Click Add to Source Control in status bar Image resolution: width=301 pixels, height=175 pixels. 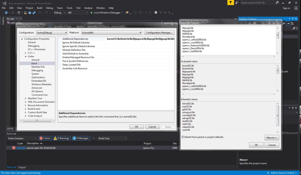pyautogui.click(x=282, y=173)
